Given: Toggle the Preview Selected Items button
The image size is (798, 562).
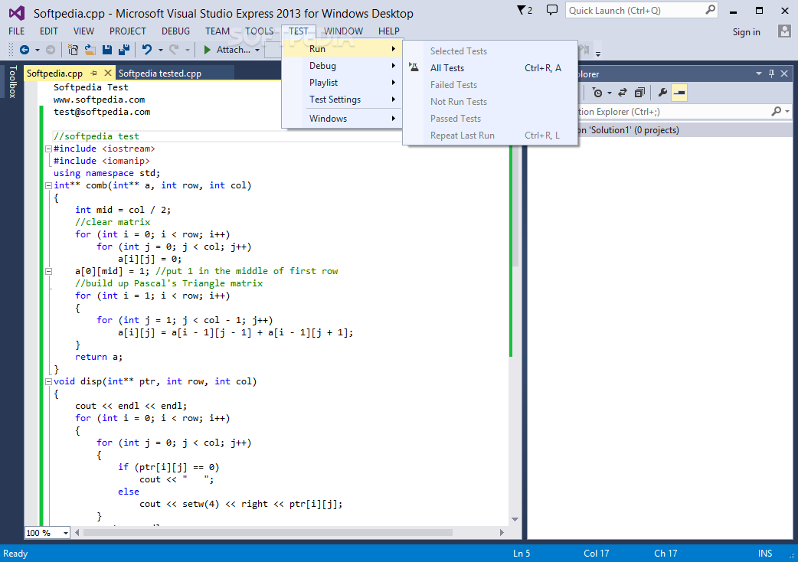Looking at the screenshot, I should (679, 93).
